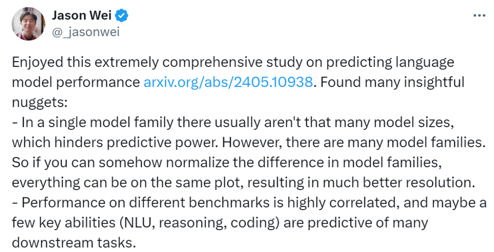The height and width of the screenshot is (252, 494).
Task: Click the blue verified badge
Action: point(121,16)
